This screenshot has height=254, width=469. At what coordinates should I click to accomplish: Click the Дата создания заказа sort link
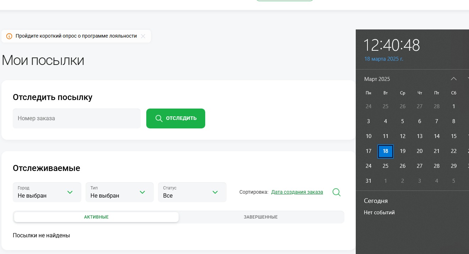pos(297,192)
